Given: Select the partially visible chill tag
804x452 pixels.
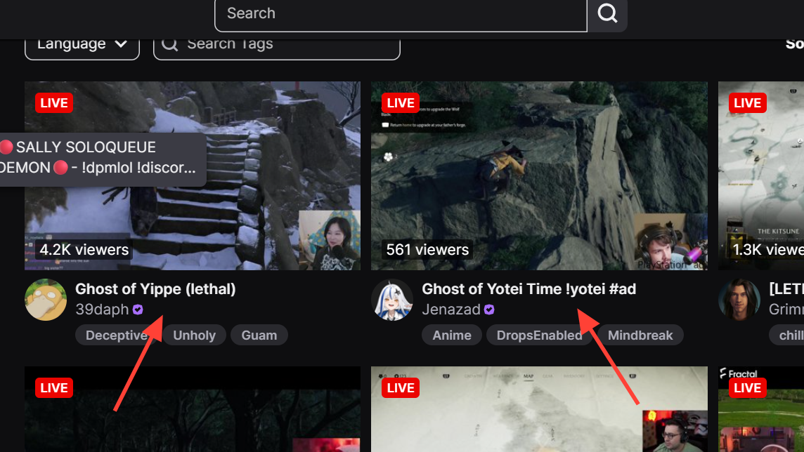Looking at the screenshot, I should (787, 335).
